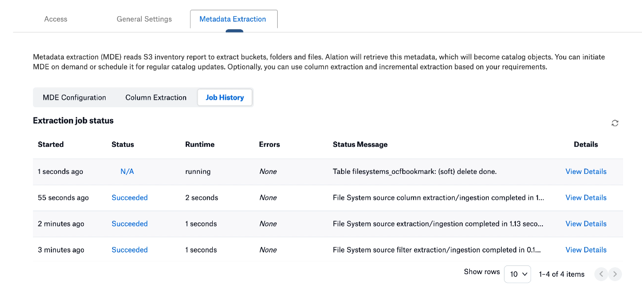View details of job from 2 minutes ago
The height and width of the screenshot is (299, 642).
(586, 224)
